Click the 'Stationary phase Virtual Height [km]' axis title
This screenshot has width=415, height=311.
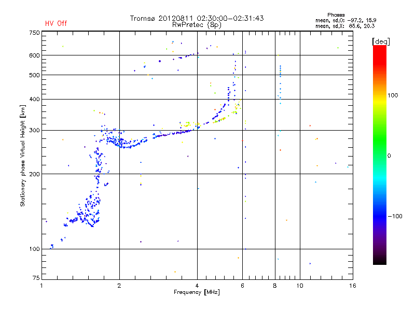coord(23,156)
